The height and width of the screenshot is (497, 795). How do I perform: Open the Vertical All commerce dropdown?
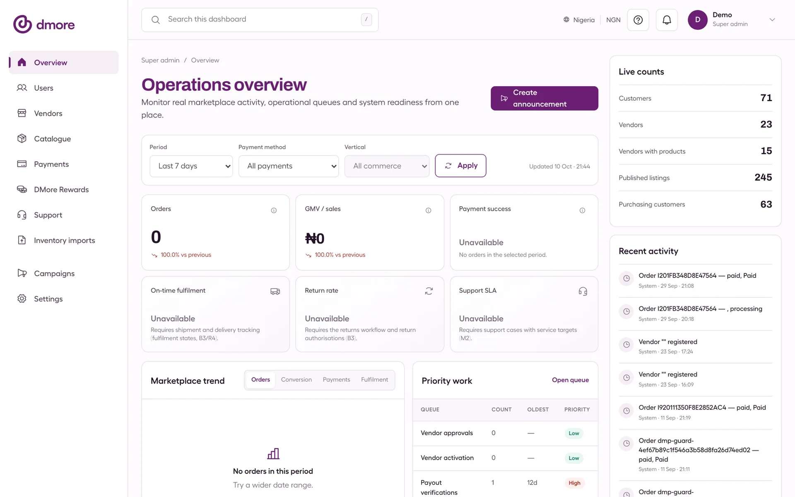click(x=387, y=166)
